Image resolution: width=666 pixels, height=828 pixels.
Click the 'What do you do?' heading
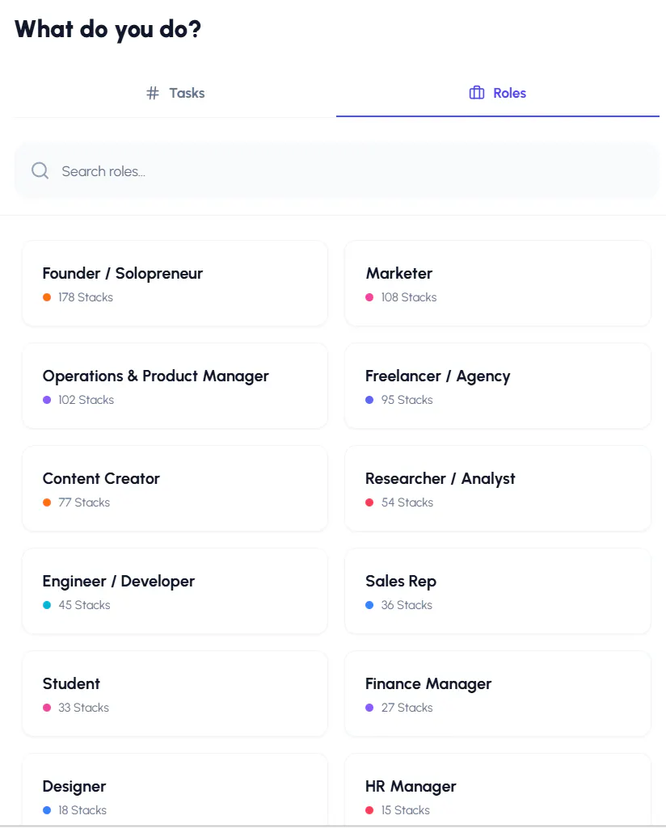point(107,30)
